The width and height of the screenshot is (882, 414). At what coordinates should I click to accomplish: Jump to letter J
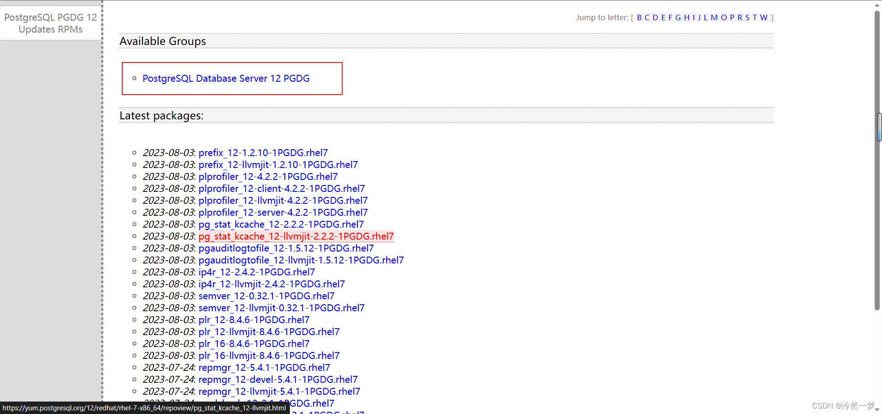tap(699, 17)
